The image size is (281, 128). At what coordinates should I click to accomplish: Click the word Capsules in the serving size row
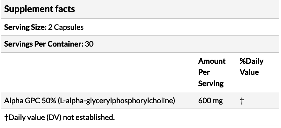[x=69, y=27]
